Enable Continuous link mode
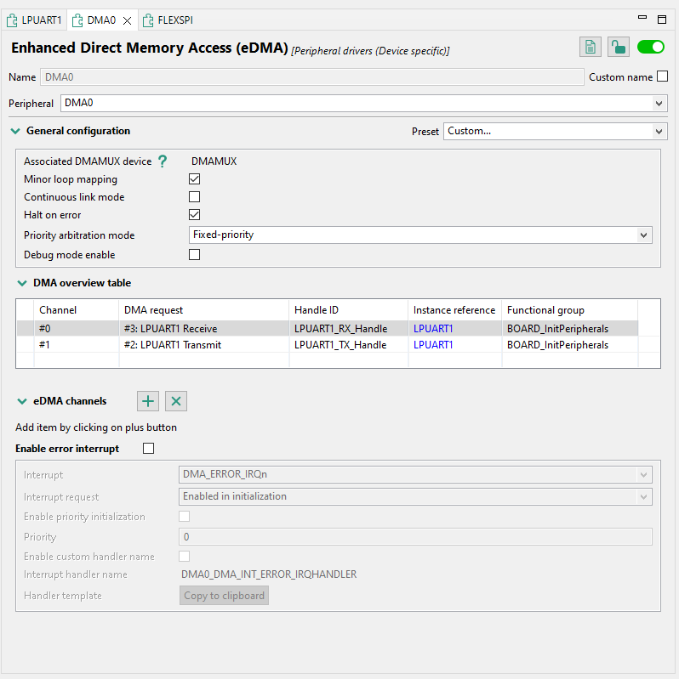This screenshot has width=679, height=679. (x=194, y=197)
